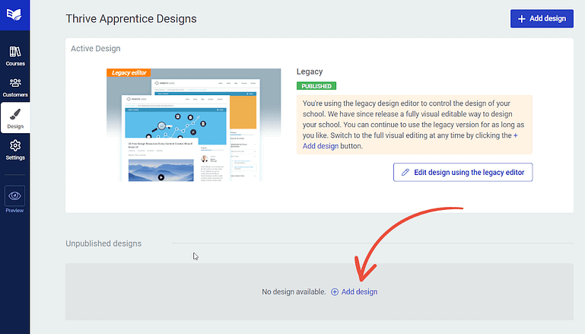Click the plus icon in top Add design button
585x334 pixels.
(522, 19)
